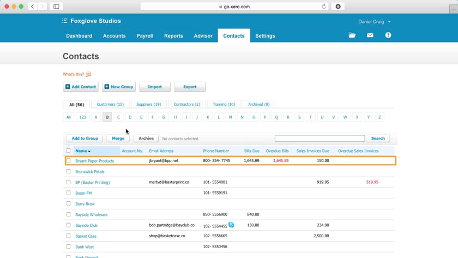This screenshot has width=458, height=258.
Task: Click the Add to Group button
Action: click(85, 138)
